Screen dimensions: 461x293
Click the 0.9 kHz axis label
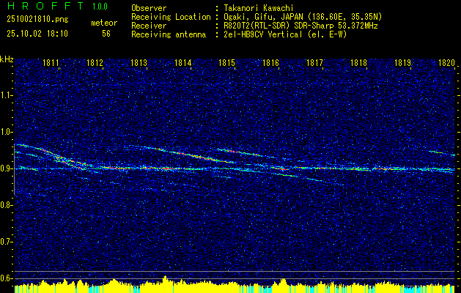7,168
